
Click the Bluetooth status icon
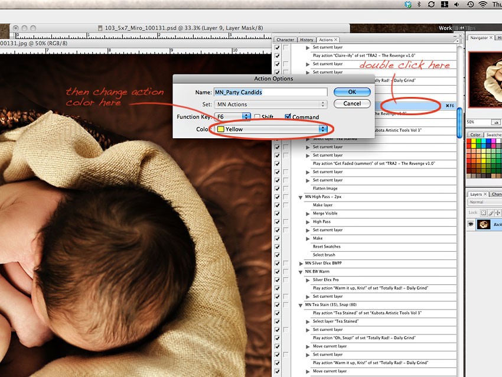pyautogui.click(x=419, y=4)
